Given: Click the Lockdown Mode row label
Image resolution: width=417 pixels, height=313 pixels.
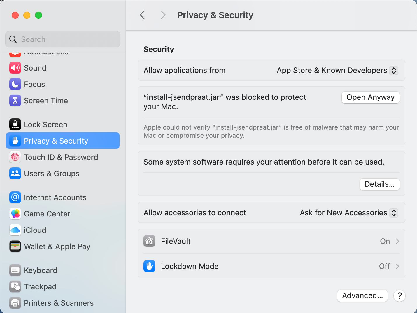Looking at the screenshot, I should [190, 266].
